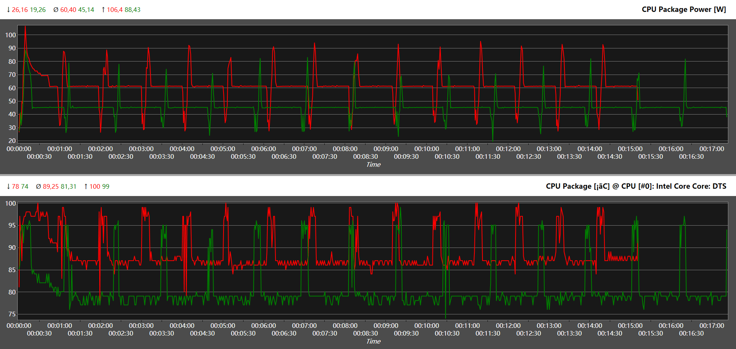Click the Time axis label below the power chart

373,165
